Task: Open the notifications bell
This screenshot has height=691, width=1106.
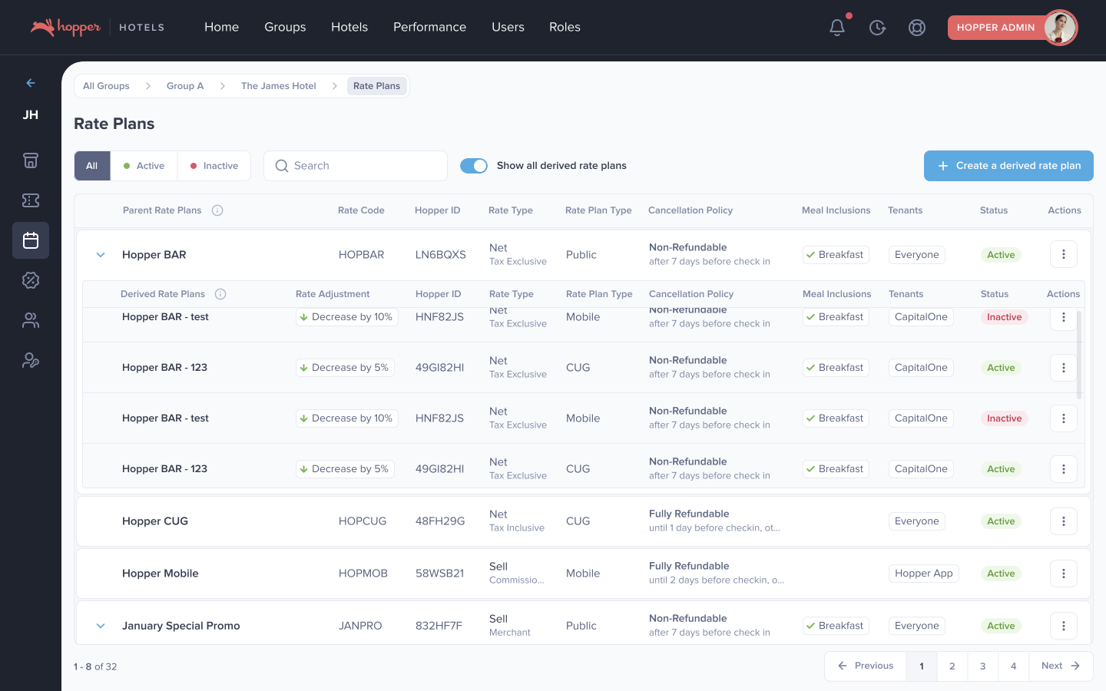Action: [837, 28]
